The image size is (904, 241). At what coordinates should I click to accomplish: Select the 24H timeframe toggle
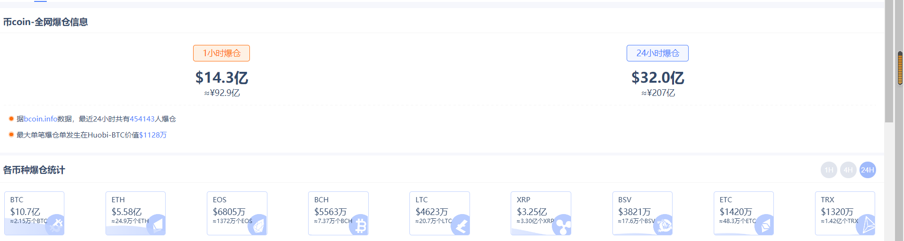coord(868,170)
